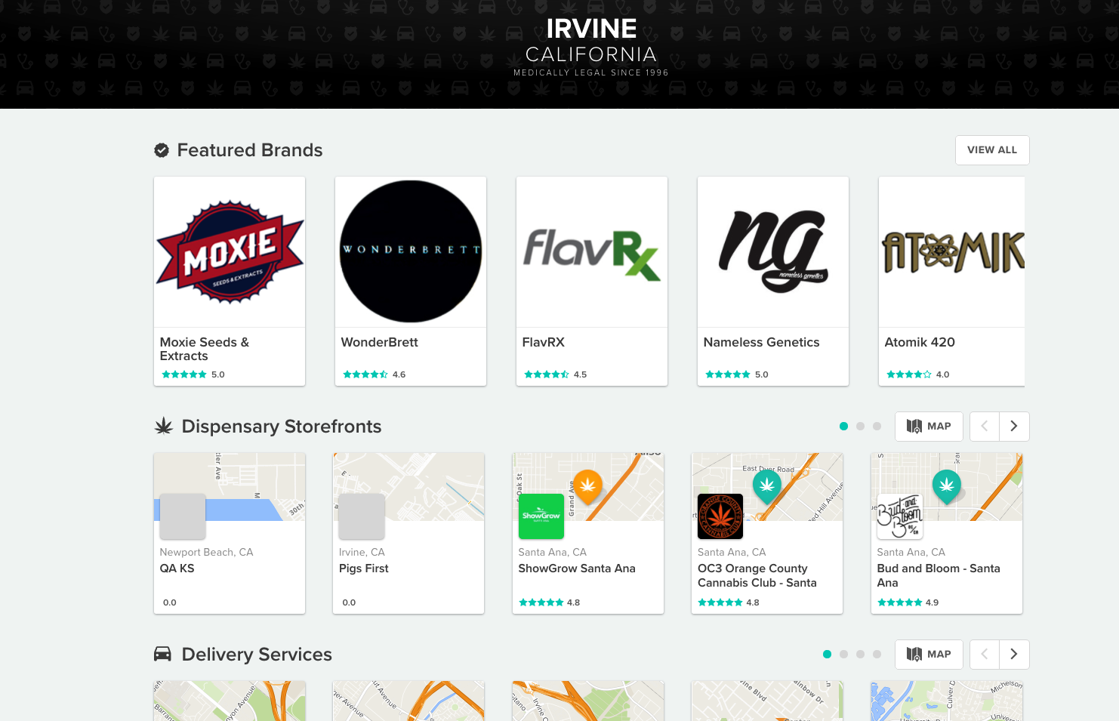Click the cannabis leaf icon beside Dispensary Storefronts
The image size is (1119, 721).
(x=164, y=427)
